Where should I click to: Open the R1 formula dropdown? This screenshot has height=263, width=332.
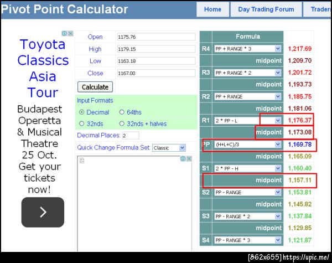[x=248, y=121]
